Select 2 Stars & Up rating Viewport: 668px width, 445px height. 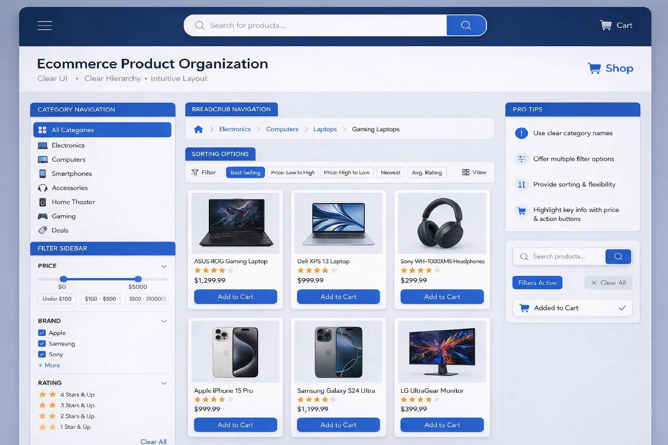tap(67, 416)
